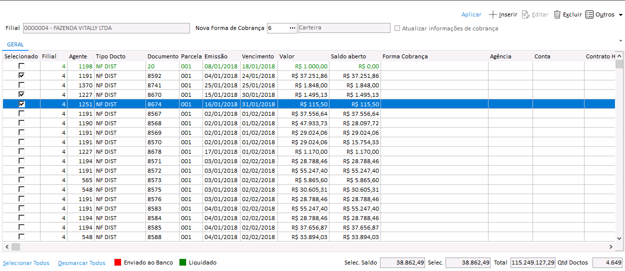Click the Editar document pencil icon
625x271 pixels.
click(525, 14)
